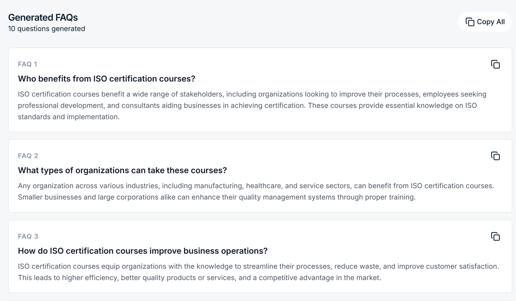Copy the FAQ 1 entry using its copy icon
This screenshot has height=301, width=516.
tap(495, 64)
